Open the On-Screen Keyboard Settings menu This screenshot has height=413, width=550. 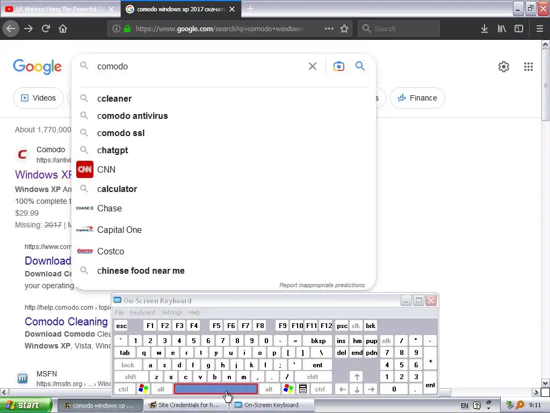(171, 312)
